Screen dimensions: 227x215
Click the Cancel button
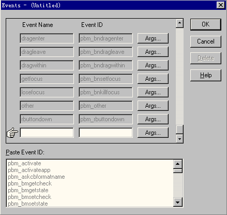click(x=206, y=41)
